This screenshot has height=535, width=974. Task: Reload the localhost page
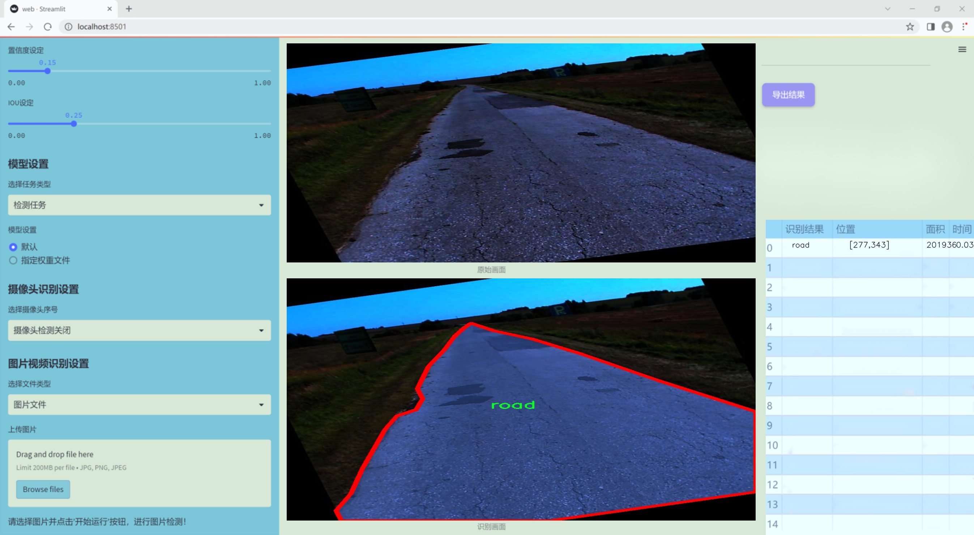(x=48, y=26)
